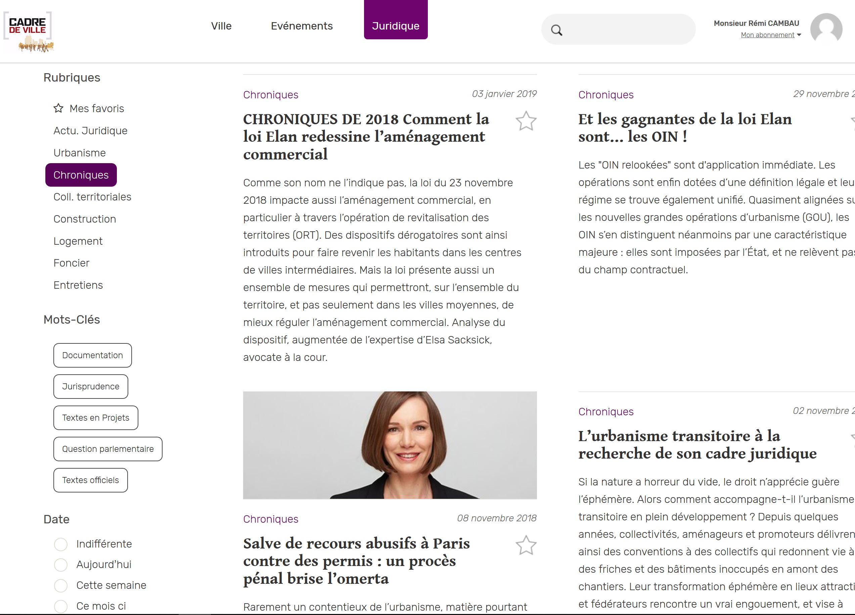
Task: Click the 'Ville' menu tab
Action: pos(221,26)
